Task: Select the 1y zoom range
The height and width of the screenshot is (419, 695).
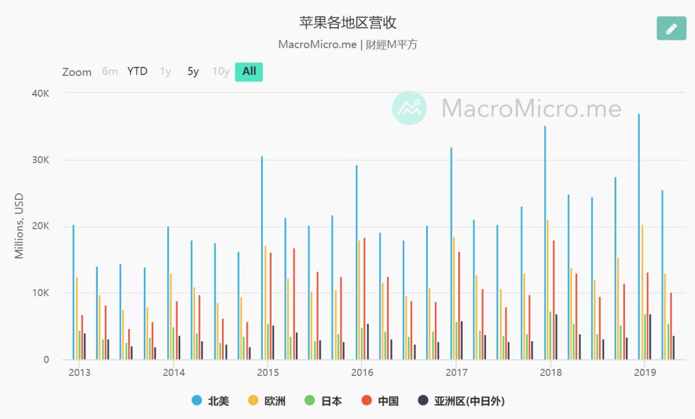Action: [x=165, y=71]
